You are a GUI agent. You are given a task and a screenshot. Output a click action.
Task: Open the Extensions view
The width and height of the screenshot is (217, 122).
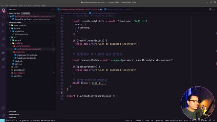[x=3, y=45]
